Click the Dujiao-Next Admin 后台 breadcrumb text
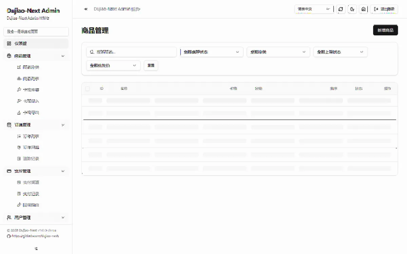This screenshot has width=407, height=254. point(117,9)
